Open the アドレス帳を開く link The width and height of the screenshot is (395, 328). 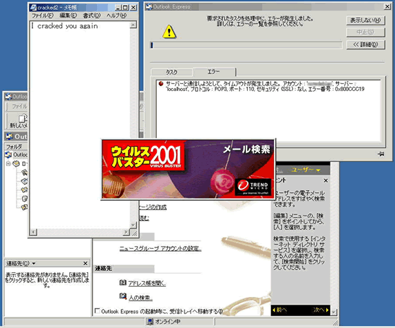tap(147, 283)
